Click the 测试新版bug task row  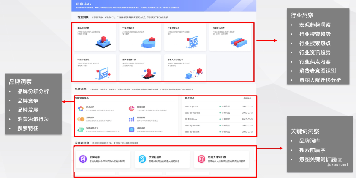click(x=192, y=119)
